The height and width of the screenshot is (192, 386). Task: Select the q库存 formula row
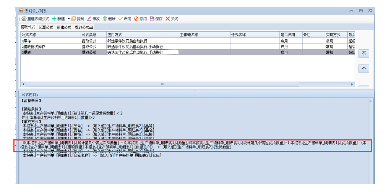[x=50, y=41]
